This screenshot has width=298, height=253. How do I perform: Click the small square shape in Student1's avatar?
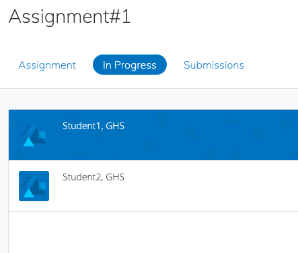click(42, 135)
